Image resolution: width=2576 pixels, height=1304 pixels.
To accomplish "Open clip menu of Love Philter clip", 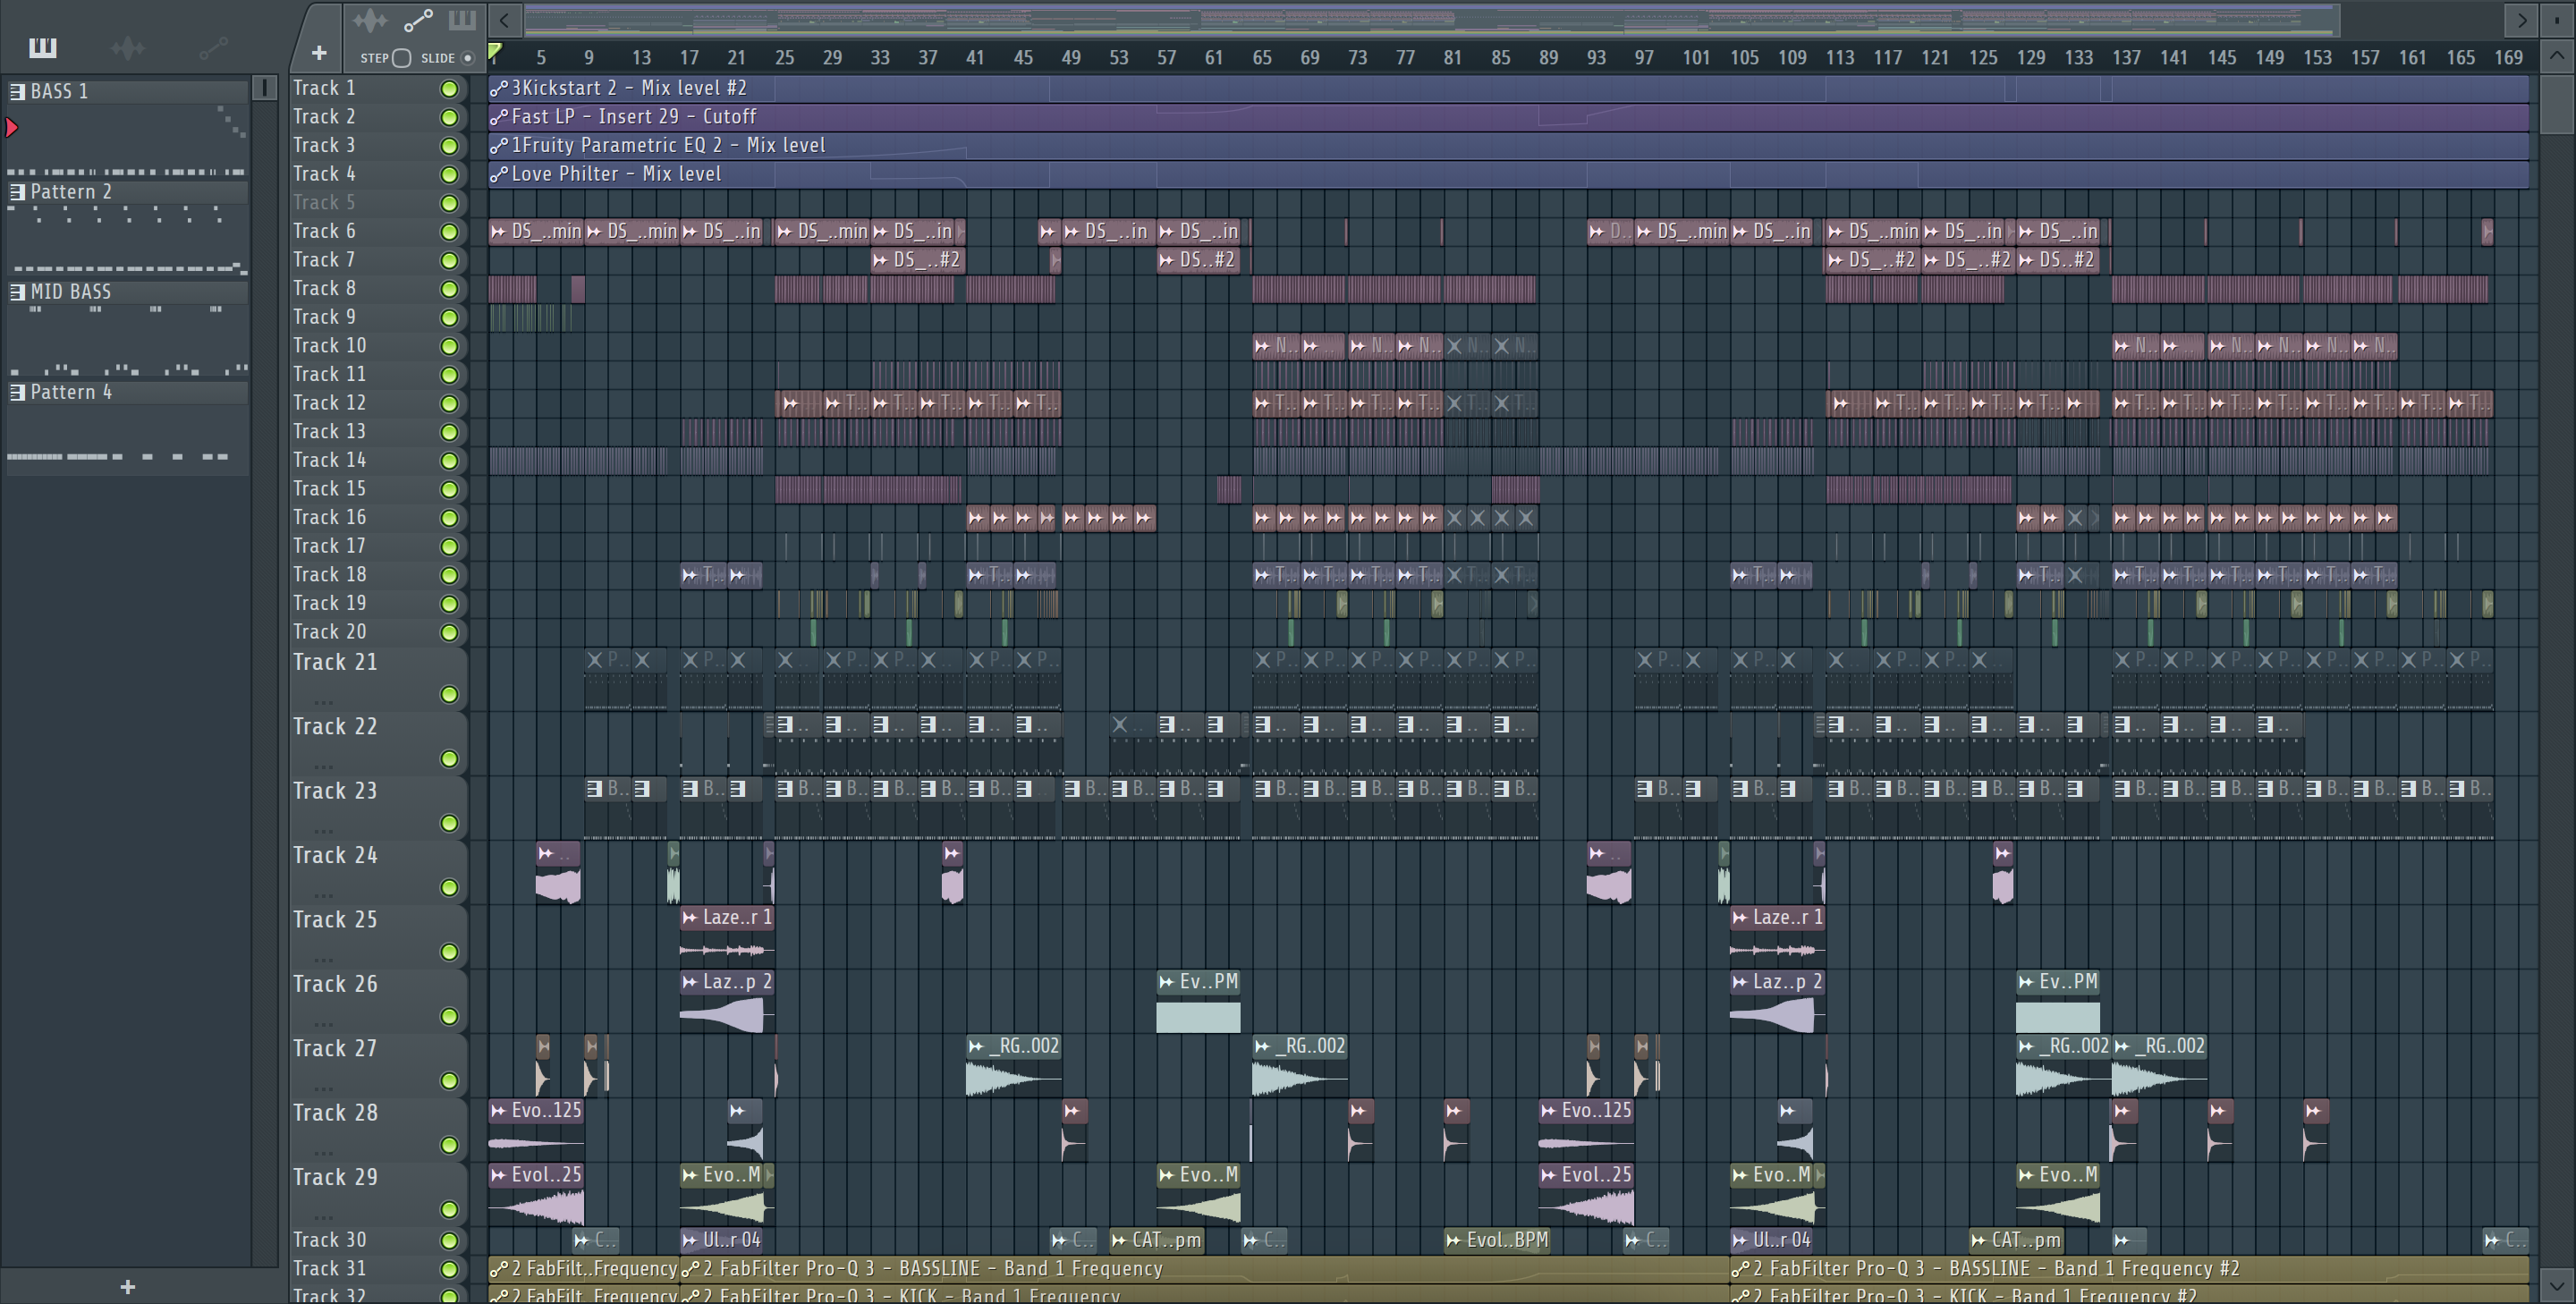I will (499, 174).
